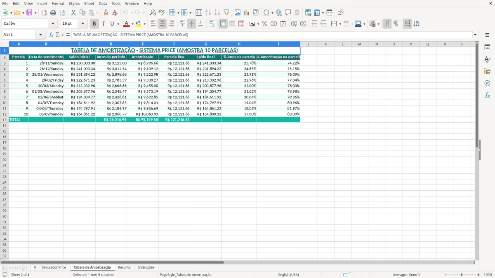Open sidebar Properties panel icon
Screen dimensions: 495x278
pyautogui.click(x=487, y=47)
